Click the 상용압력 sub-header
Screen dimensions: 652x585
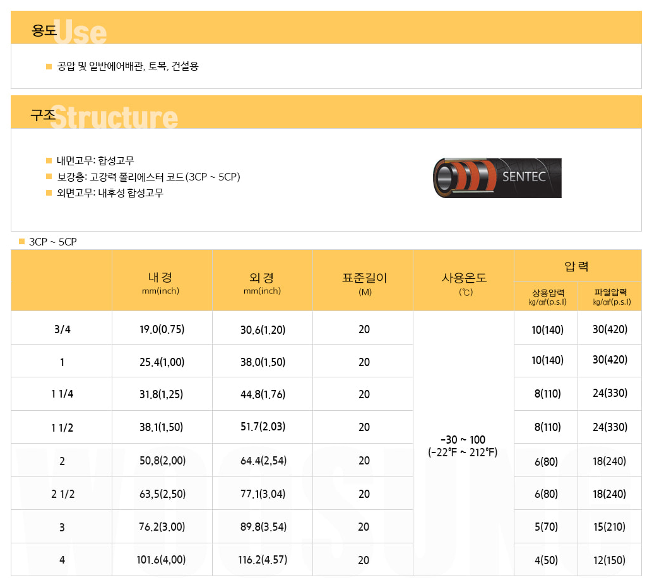point(546,297)
